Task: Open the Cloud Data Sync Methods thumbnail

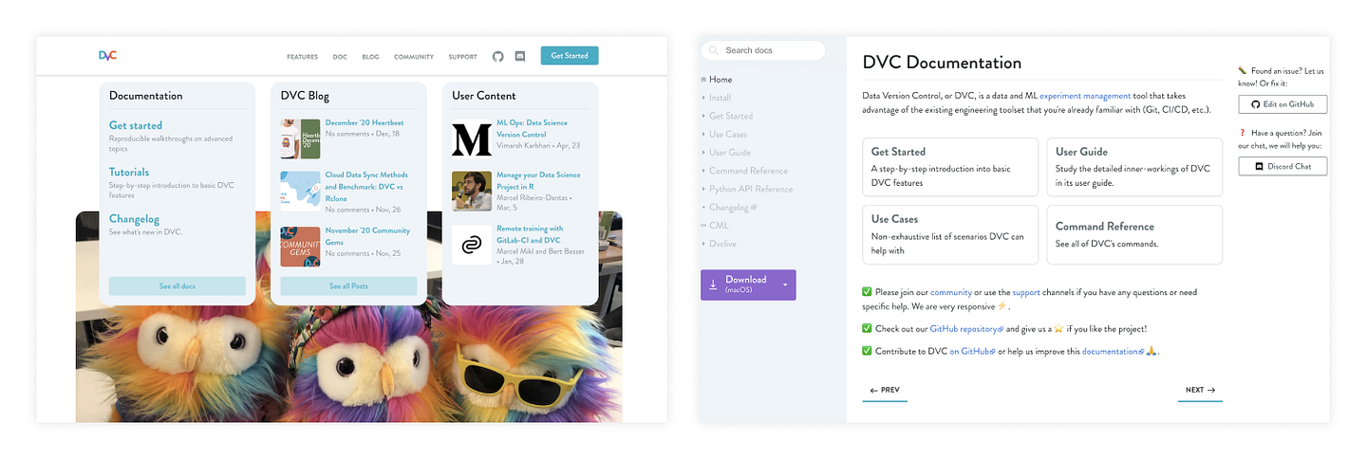Action: 300,191
